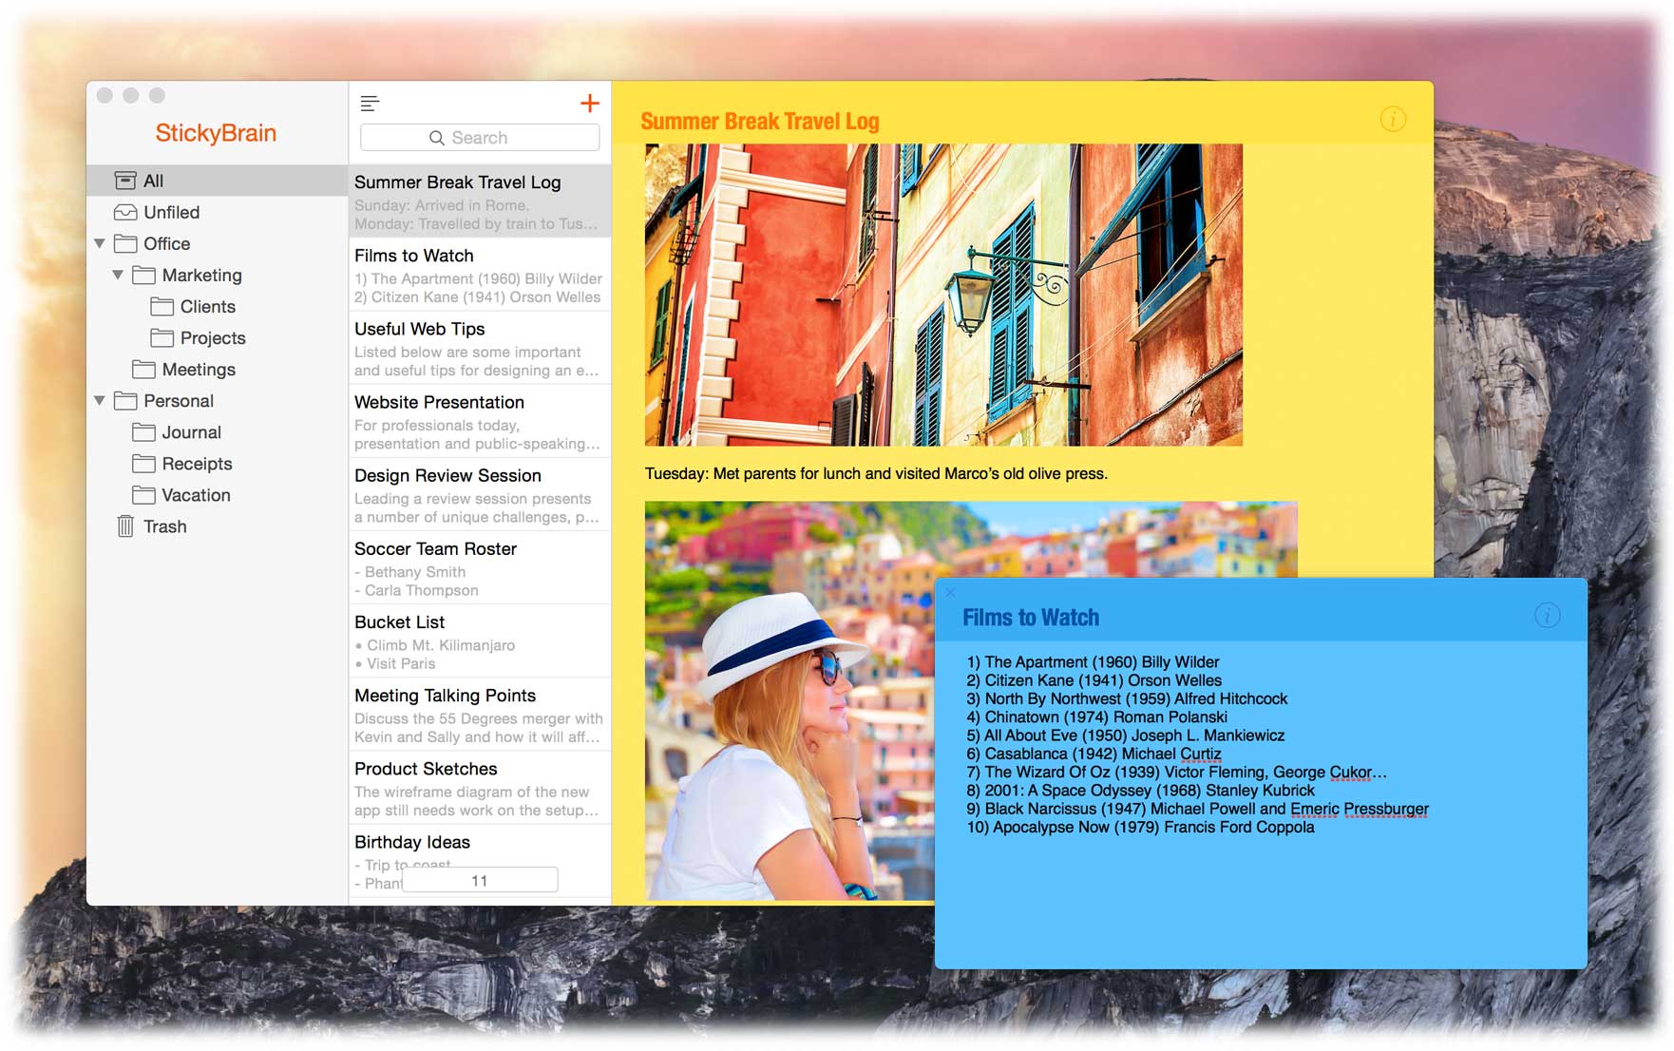Click the Meetings folder icon
The width and height of the screenshot is (1674, 1051).
(x=143, y=369)
